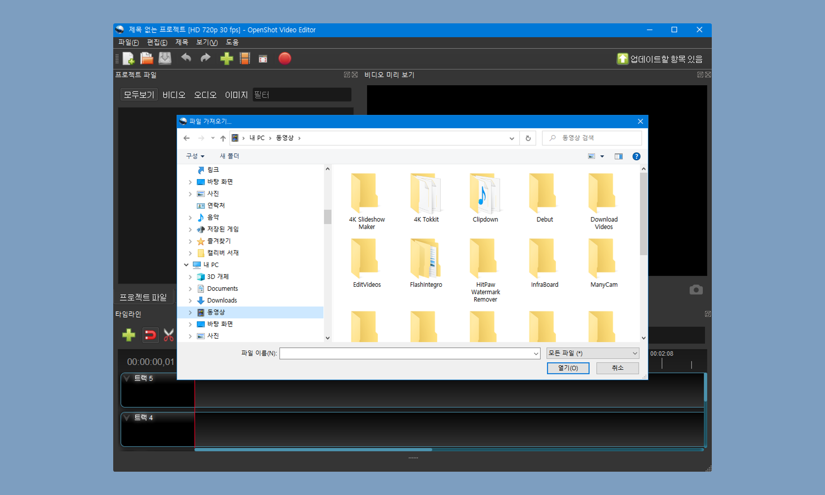Click the 열기(O) button

(x=568, y=368)
